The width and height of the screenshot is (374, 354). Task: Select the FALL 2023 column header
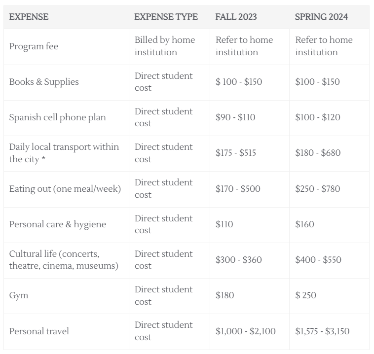[x=236, y=17]
